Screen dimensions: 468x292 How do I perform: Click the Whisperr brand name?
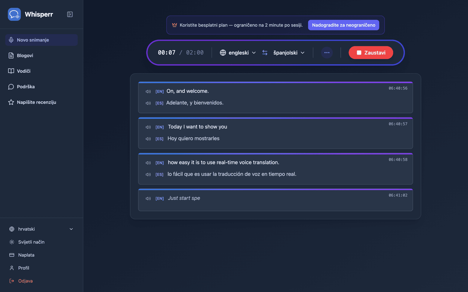(39, 14)
